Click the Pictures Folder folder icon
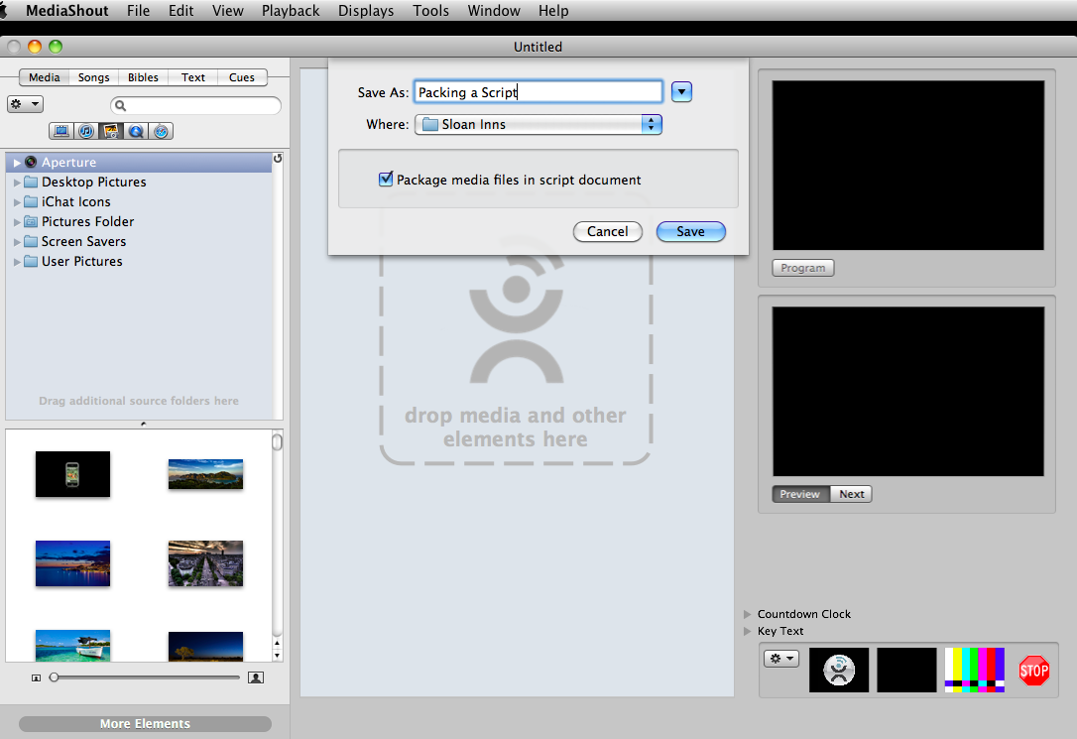Screen dimensions: 1077x739 point(31,222)
